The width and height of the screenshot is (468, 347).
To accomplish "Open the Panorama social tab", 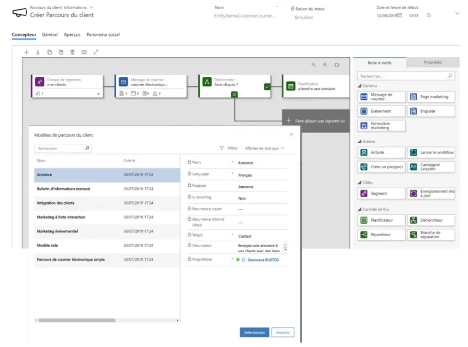I will pos(103,35).
